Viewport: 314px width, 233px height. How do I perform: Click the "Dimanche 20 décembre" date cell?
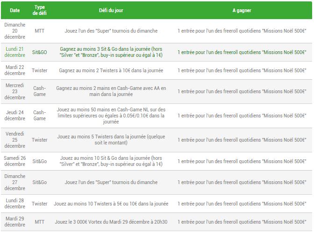coord(15,31)
